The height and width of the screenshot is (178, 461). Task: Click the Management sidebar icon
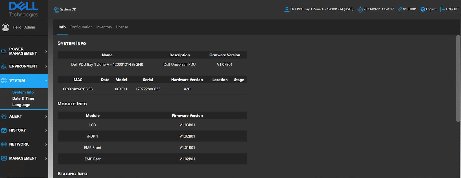coord(4,158)
